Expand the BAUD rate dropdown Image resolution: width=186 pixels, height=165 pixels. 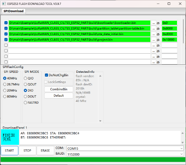tap(125, 154)
